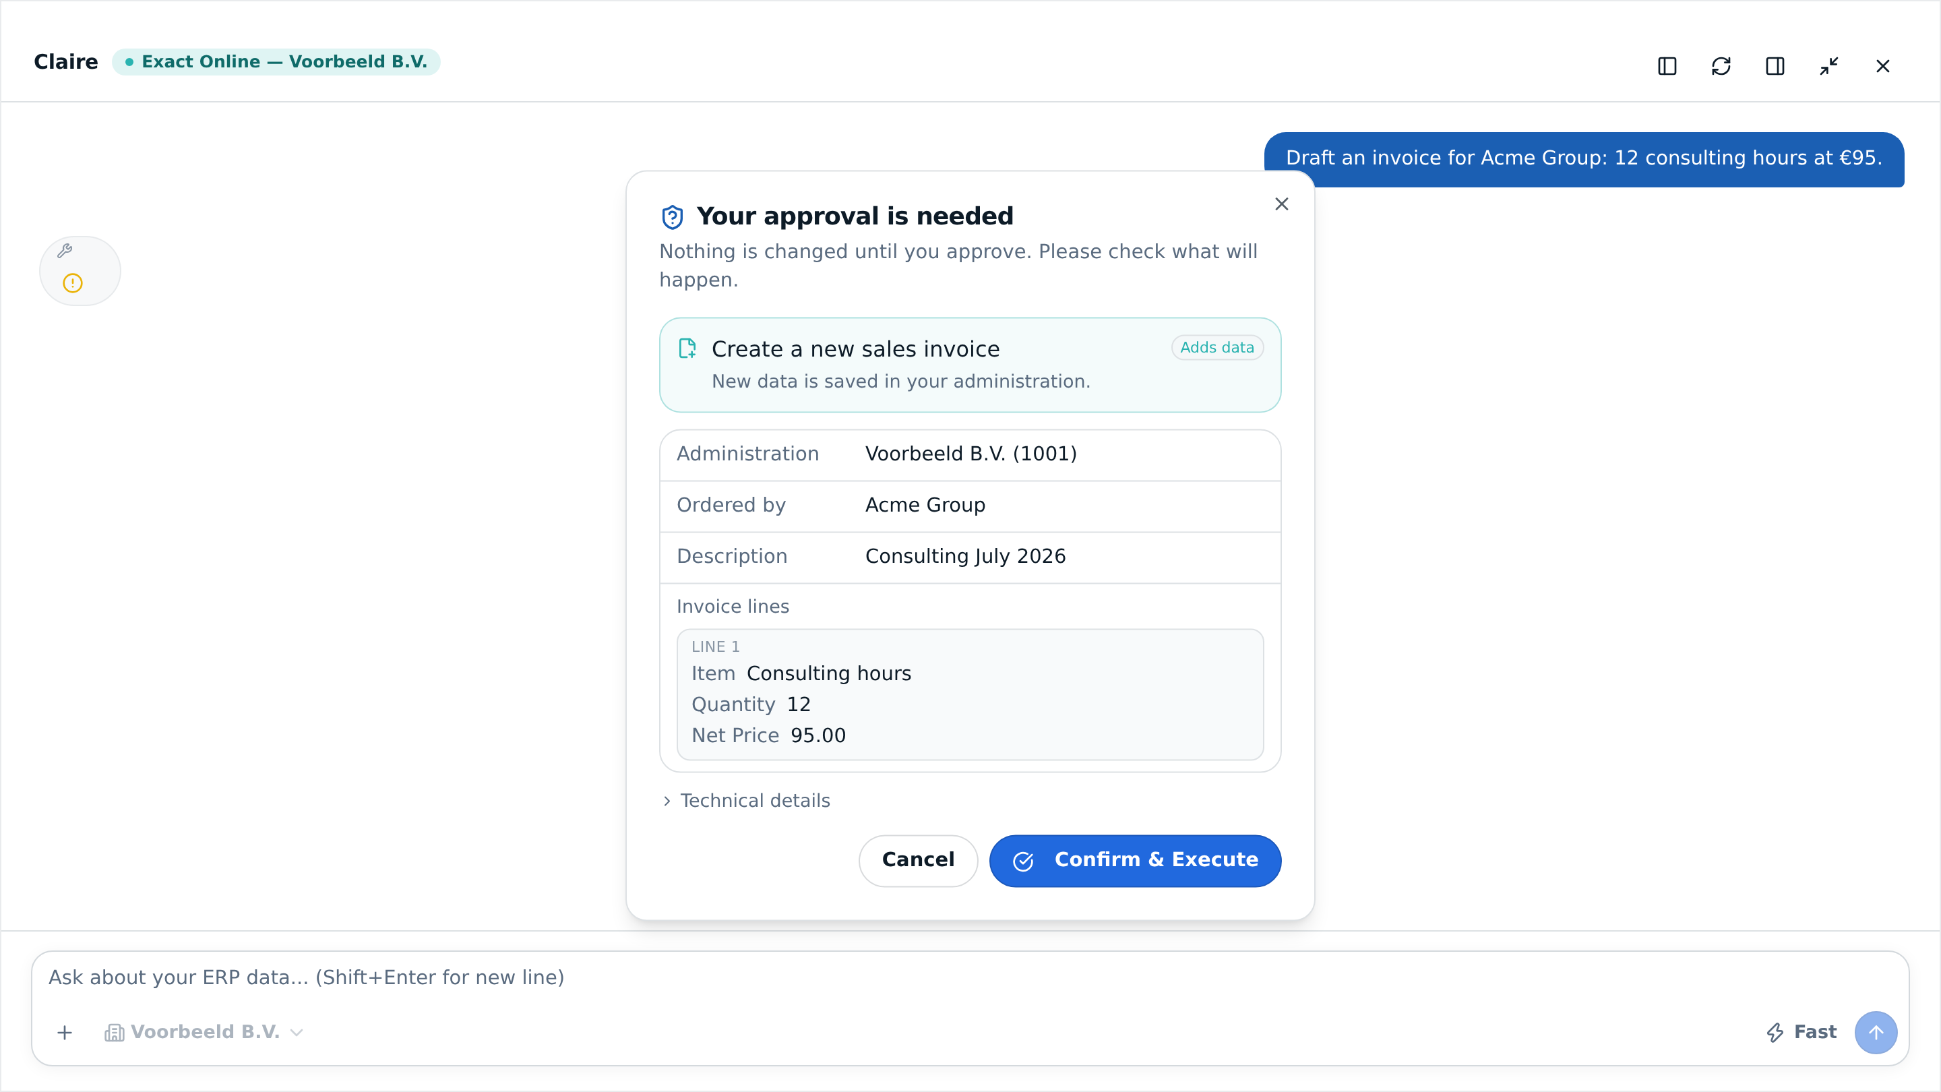The height and width of the screenshot is (1092, 1941).
Task: Click the Fast mode selector
Action: [x=1801, y=1033]
